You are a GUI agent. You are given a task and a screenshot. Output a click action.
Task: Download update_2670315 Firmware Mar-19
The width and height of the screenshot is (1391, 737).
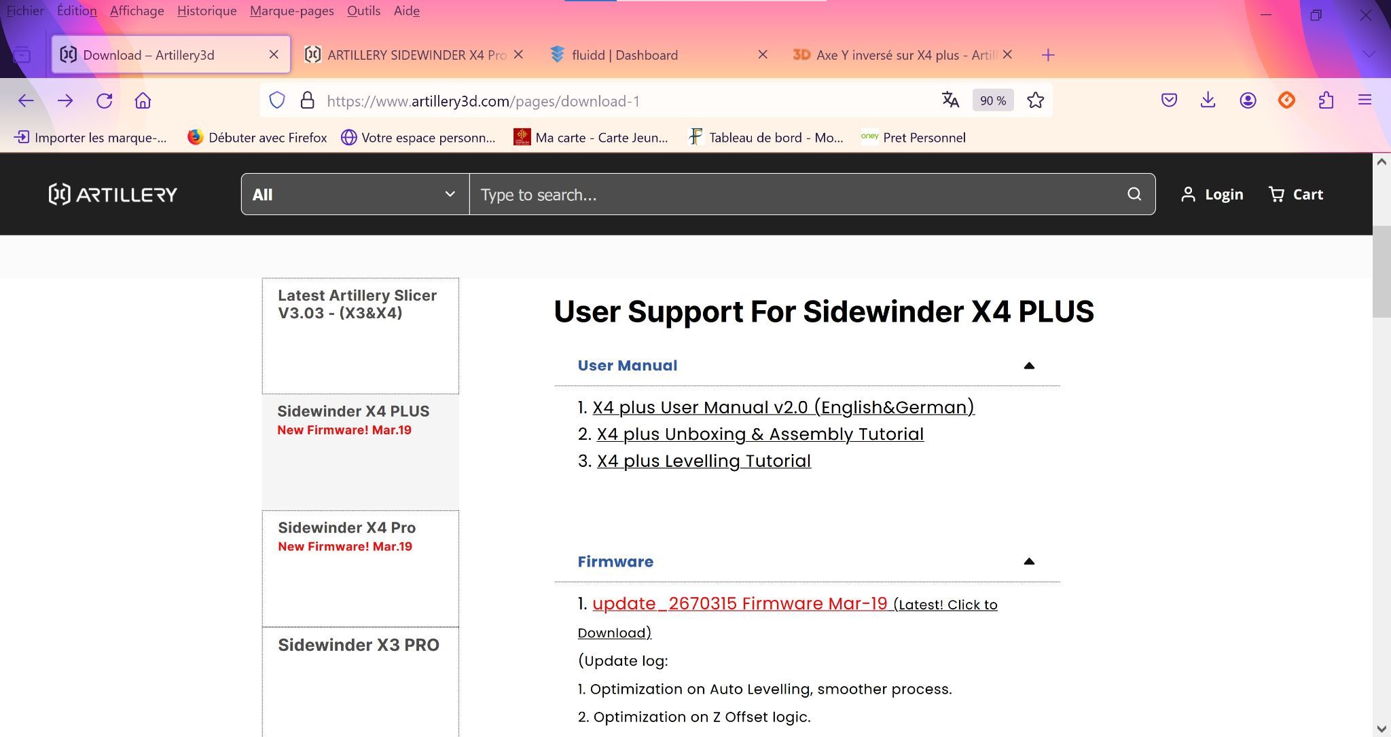740,603
